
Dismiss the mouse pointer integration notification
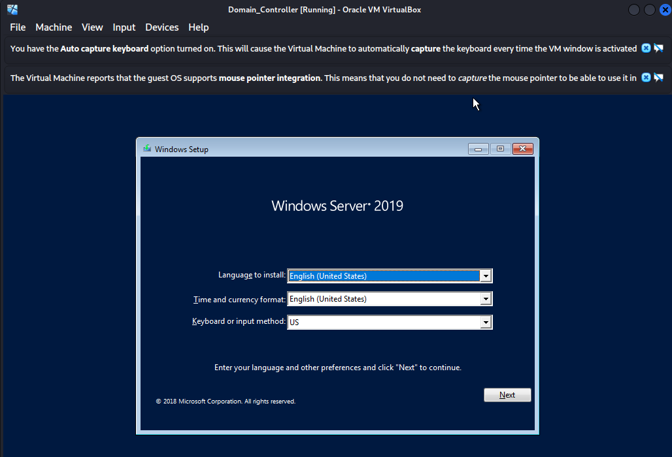[x=646, y=78]
